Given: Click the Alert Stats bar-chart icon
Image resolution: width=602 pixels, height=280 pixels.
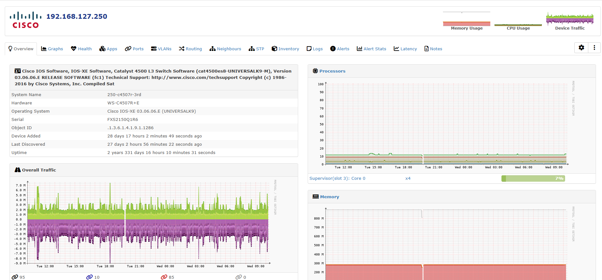Looking at the screenshot, I should [x=360, y=49].
